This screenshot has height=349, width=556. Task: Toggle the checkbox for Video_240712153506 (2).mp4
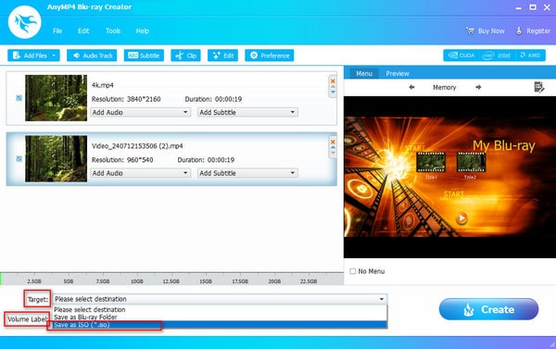pyautogui.click(x=19, y=158)
